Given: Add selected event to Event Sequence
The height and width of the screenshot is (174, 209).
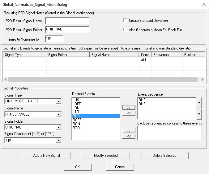Looking at the screenshot, I should tap(129, 108).
